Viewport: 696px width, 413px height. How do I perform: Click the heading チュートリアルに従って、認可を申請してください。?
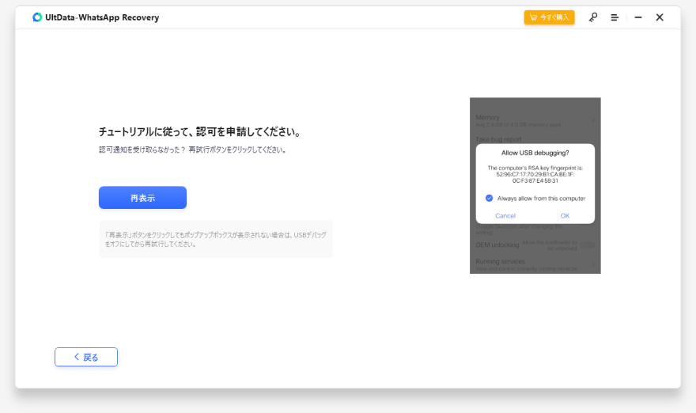coord(201,132)
